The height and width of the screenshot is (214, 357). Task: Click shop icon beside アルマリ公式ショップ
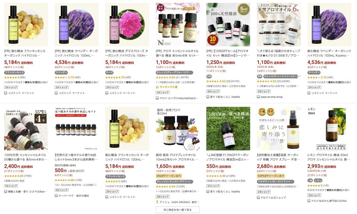click(258, 197)
